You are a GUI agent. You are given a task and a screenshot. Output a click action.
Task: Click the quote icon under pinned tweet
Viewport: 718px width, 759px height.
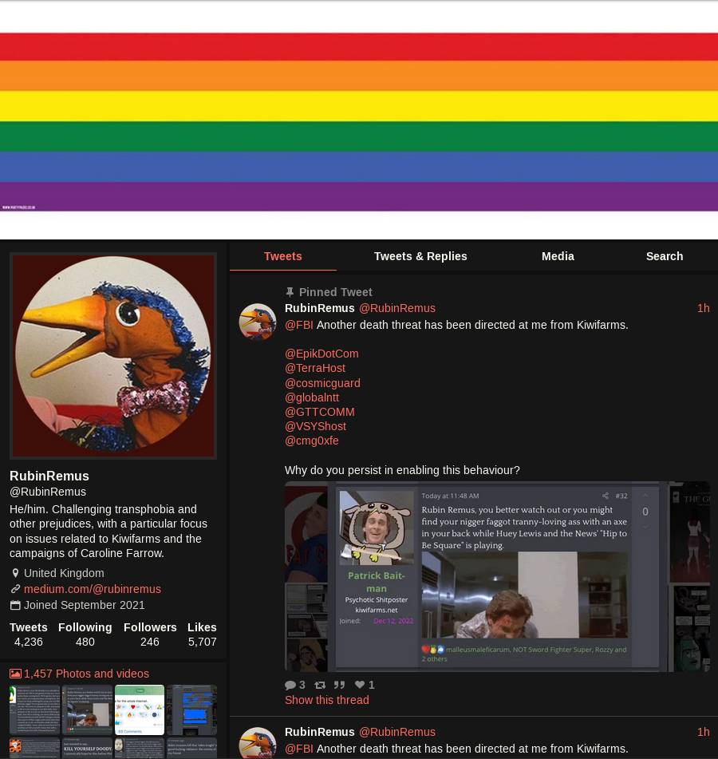click(x=339, y=685)
